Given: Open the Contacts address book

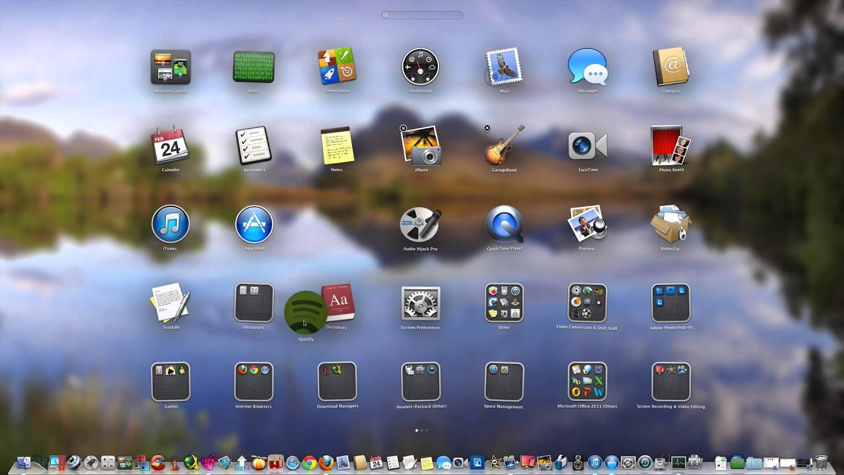Looking at the screenshot, I should click(671, 67).
